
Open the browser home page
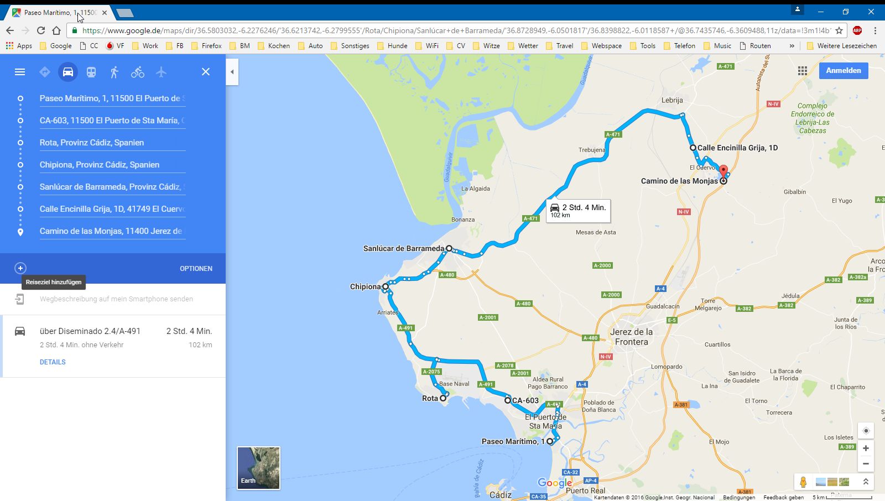coord(56,30)
